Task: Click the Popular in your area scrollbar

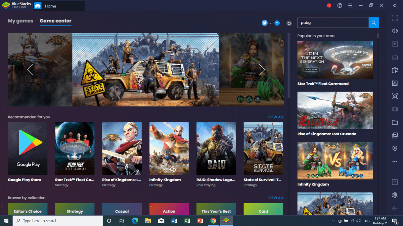Action: [378, 35]
